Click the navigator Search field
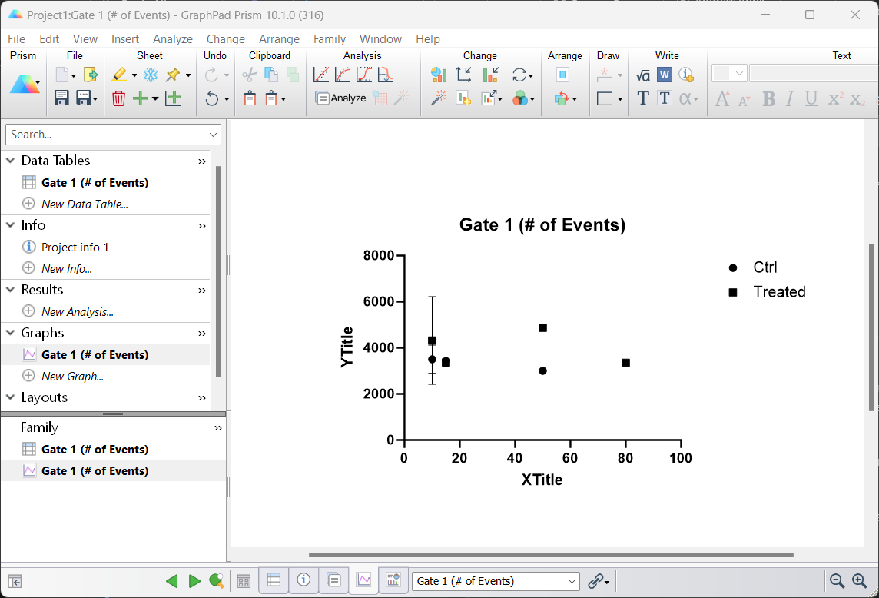Image resolution: width=879 pixels, height=598 pixels. (x=106, y=135)
